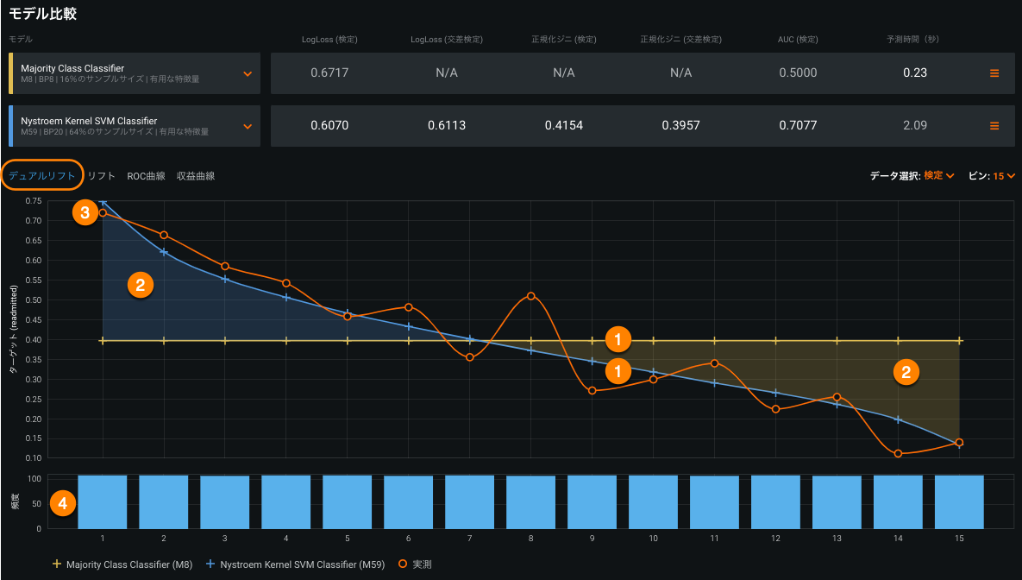Click callout marker 1 on yellow line
The height and width of the screenshot is (580, 1022).
[618, 337]
